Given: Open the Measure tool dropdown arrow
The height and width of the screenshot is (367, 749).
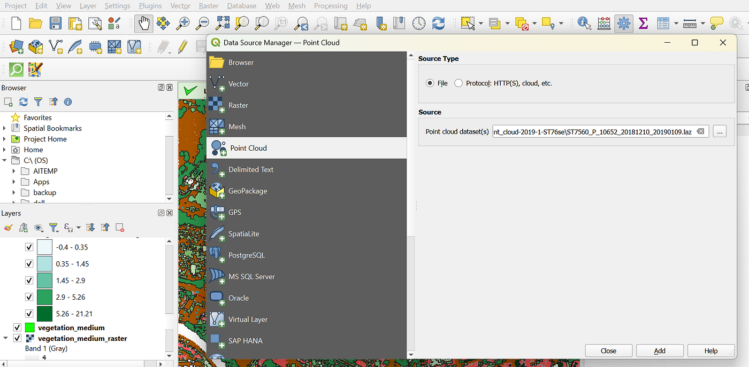Looking at the screenshot, I should click(x=702, y=23).
